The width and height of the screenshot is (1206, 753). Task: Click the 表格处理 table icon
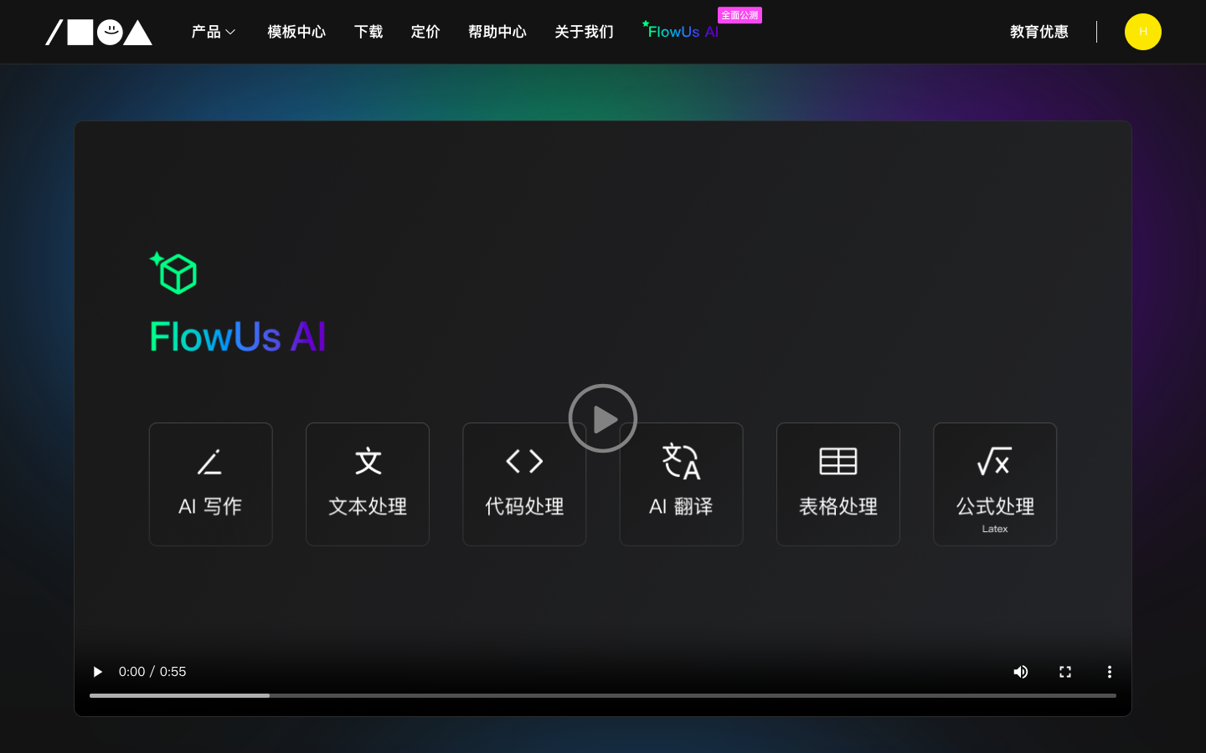[x=838, y=461]
